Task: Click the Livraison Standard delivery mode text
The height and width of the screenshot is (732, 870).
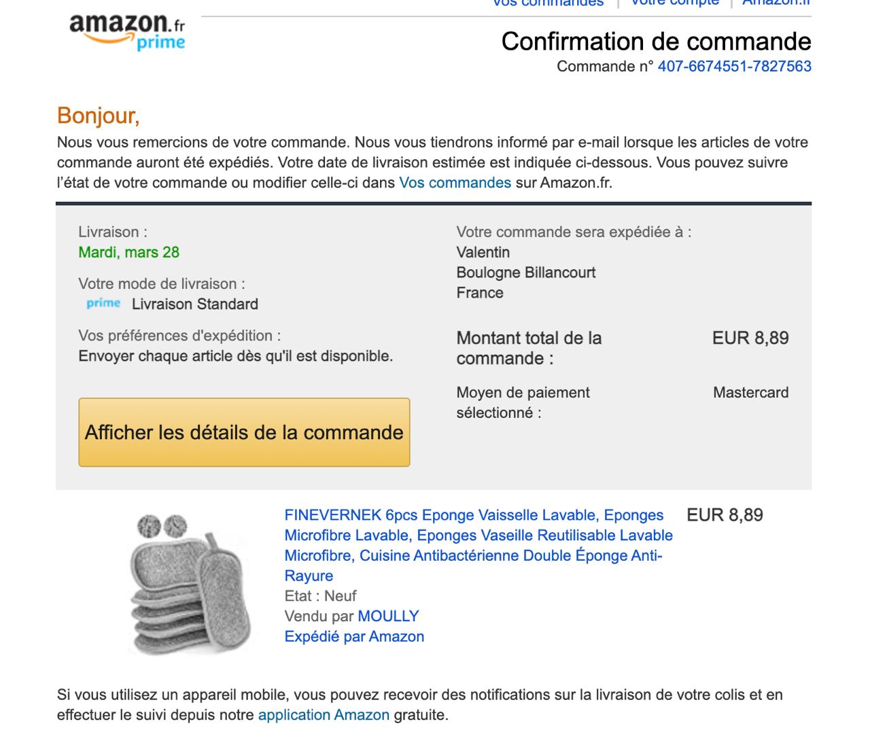Action: coord(195,304)
